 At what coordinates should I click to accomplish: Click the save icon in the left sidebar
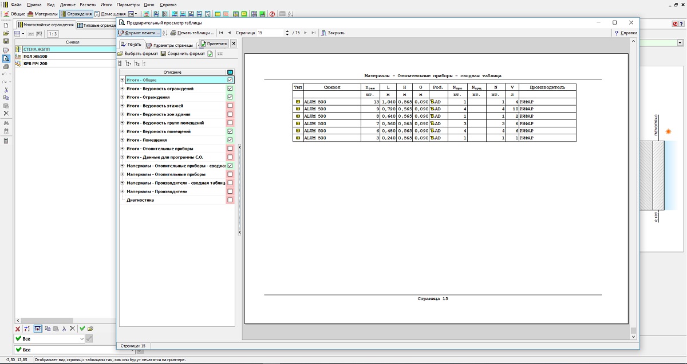(x=6, y=41)
